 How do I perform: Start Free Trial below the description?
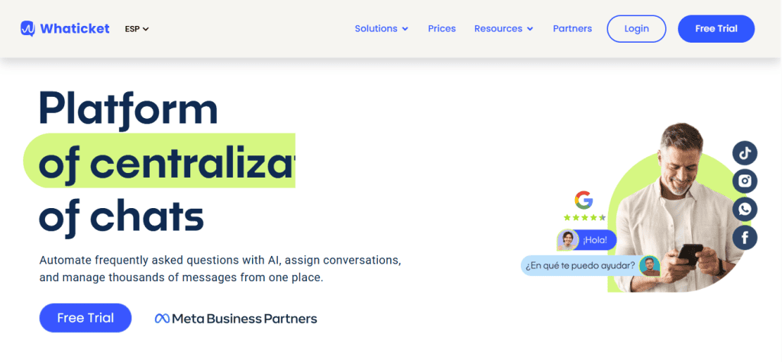86,318
